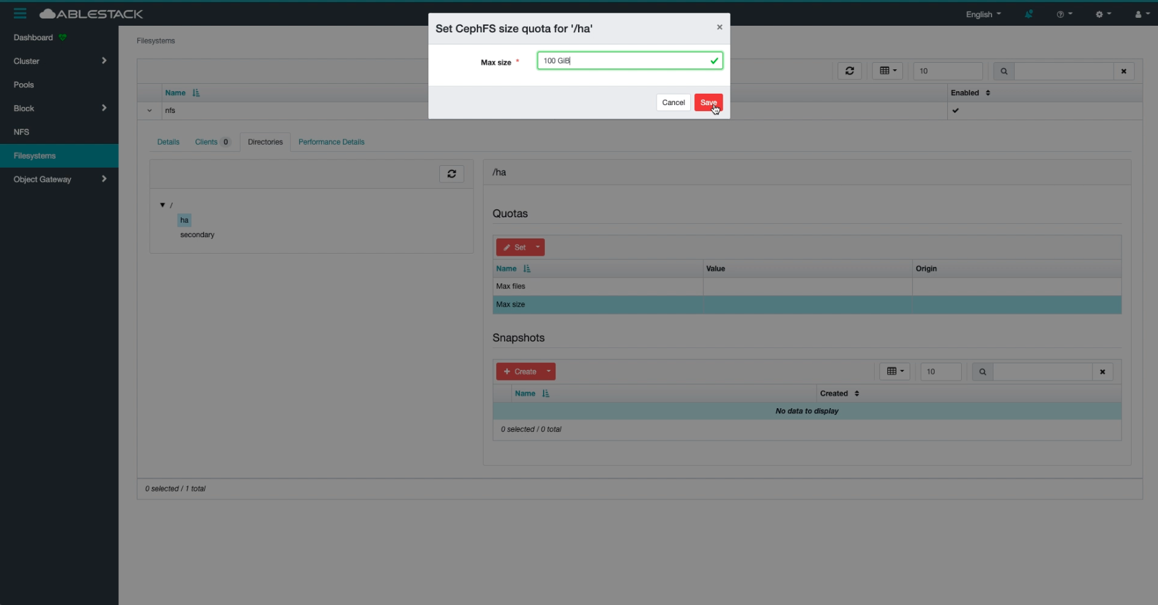Close the Set CephFS size quota dialog
The width and height of the screenshot is (1158, 605).
click(719, 27)
